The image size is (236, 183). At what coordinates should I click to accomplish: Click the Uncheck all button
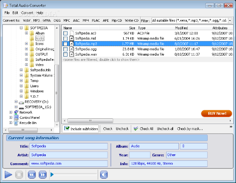pyautogui.click(x=165, y=129)
